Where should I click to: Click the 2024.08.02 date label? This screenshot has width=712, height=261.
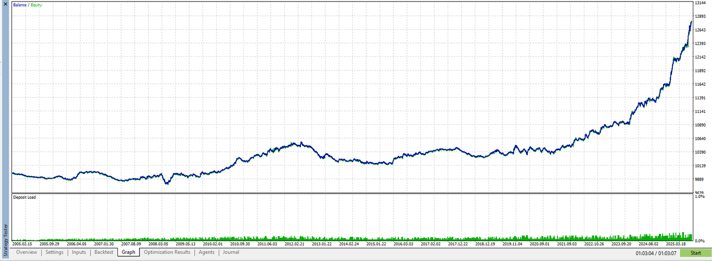[648, 244]
